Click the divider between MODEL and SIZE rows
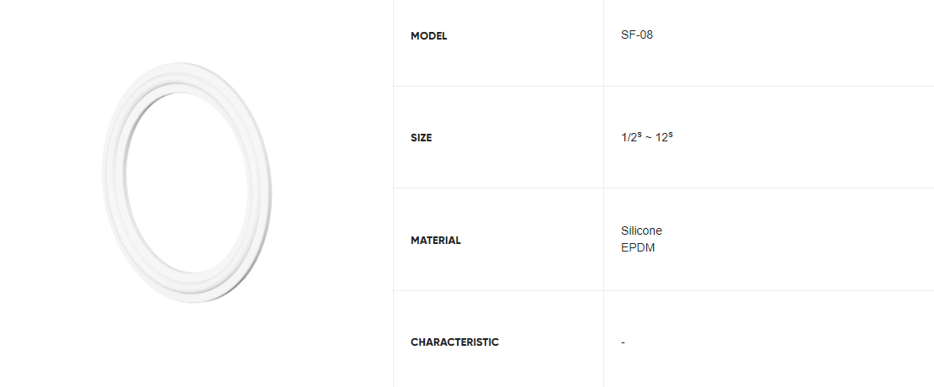 tap(663, 86)
